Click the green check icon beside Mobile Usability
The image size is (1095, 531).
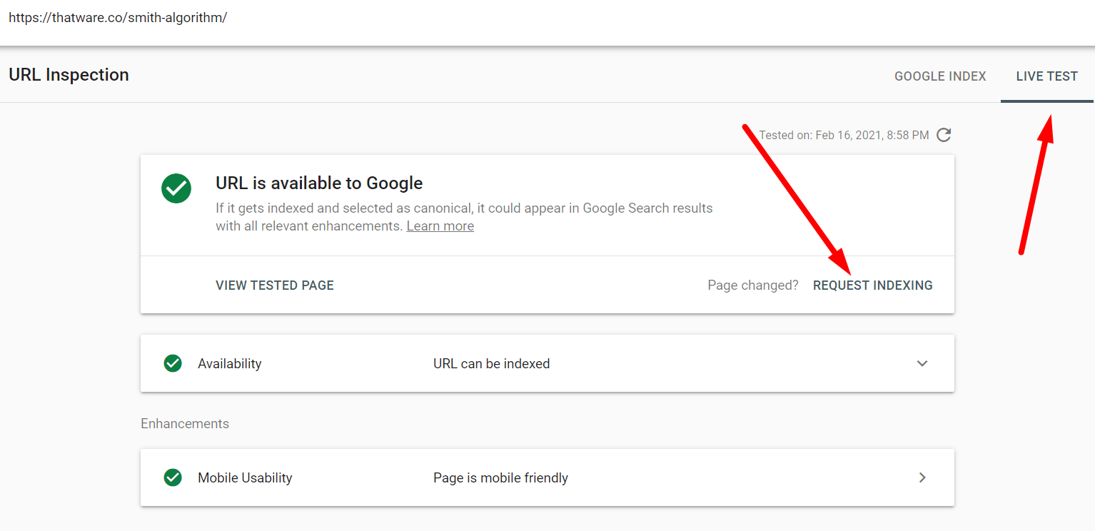tap(173, 477)
